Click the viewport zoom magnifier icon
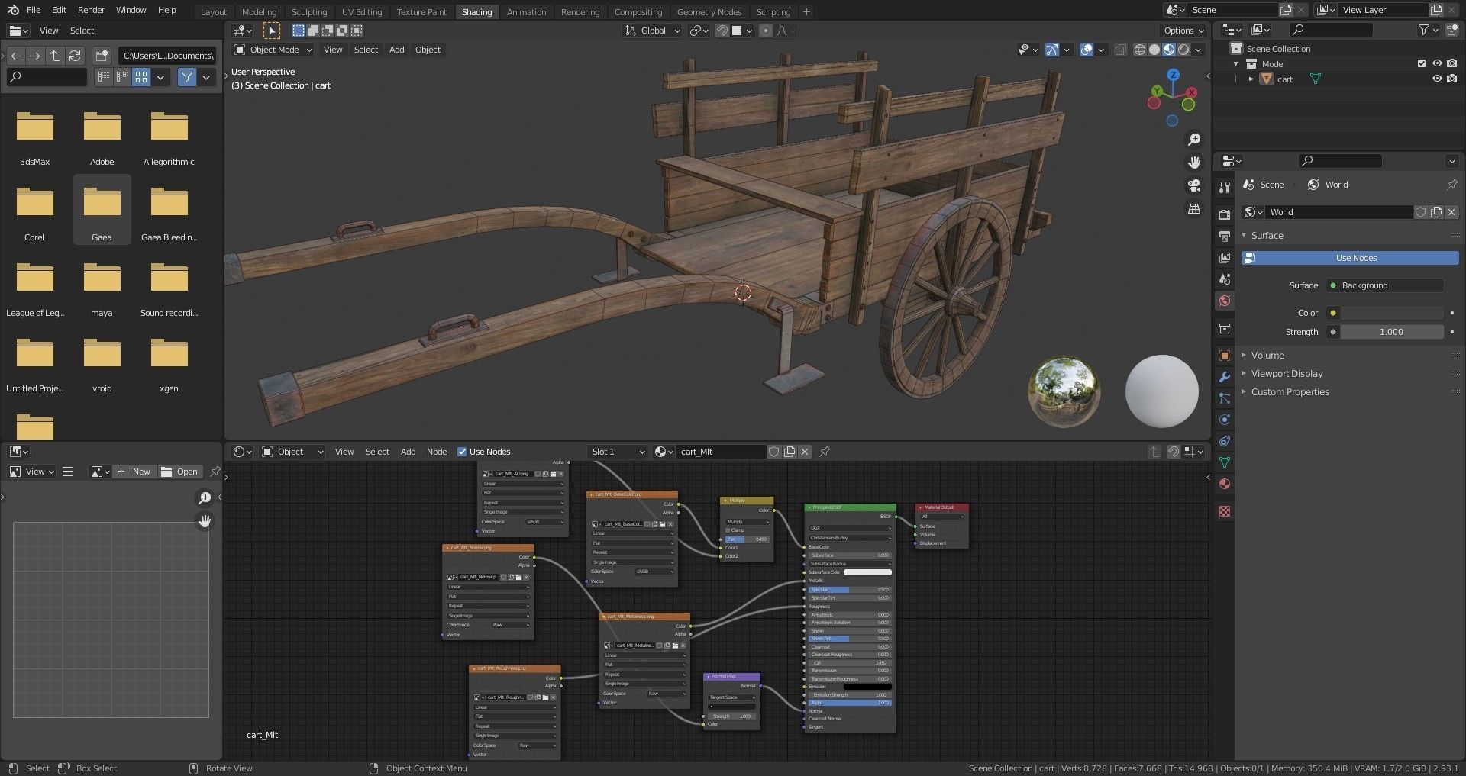Screen dimensions: 1466x776 click(x=1194, y=140)
